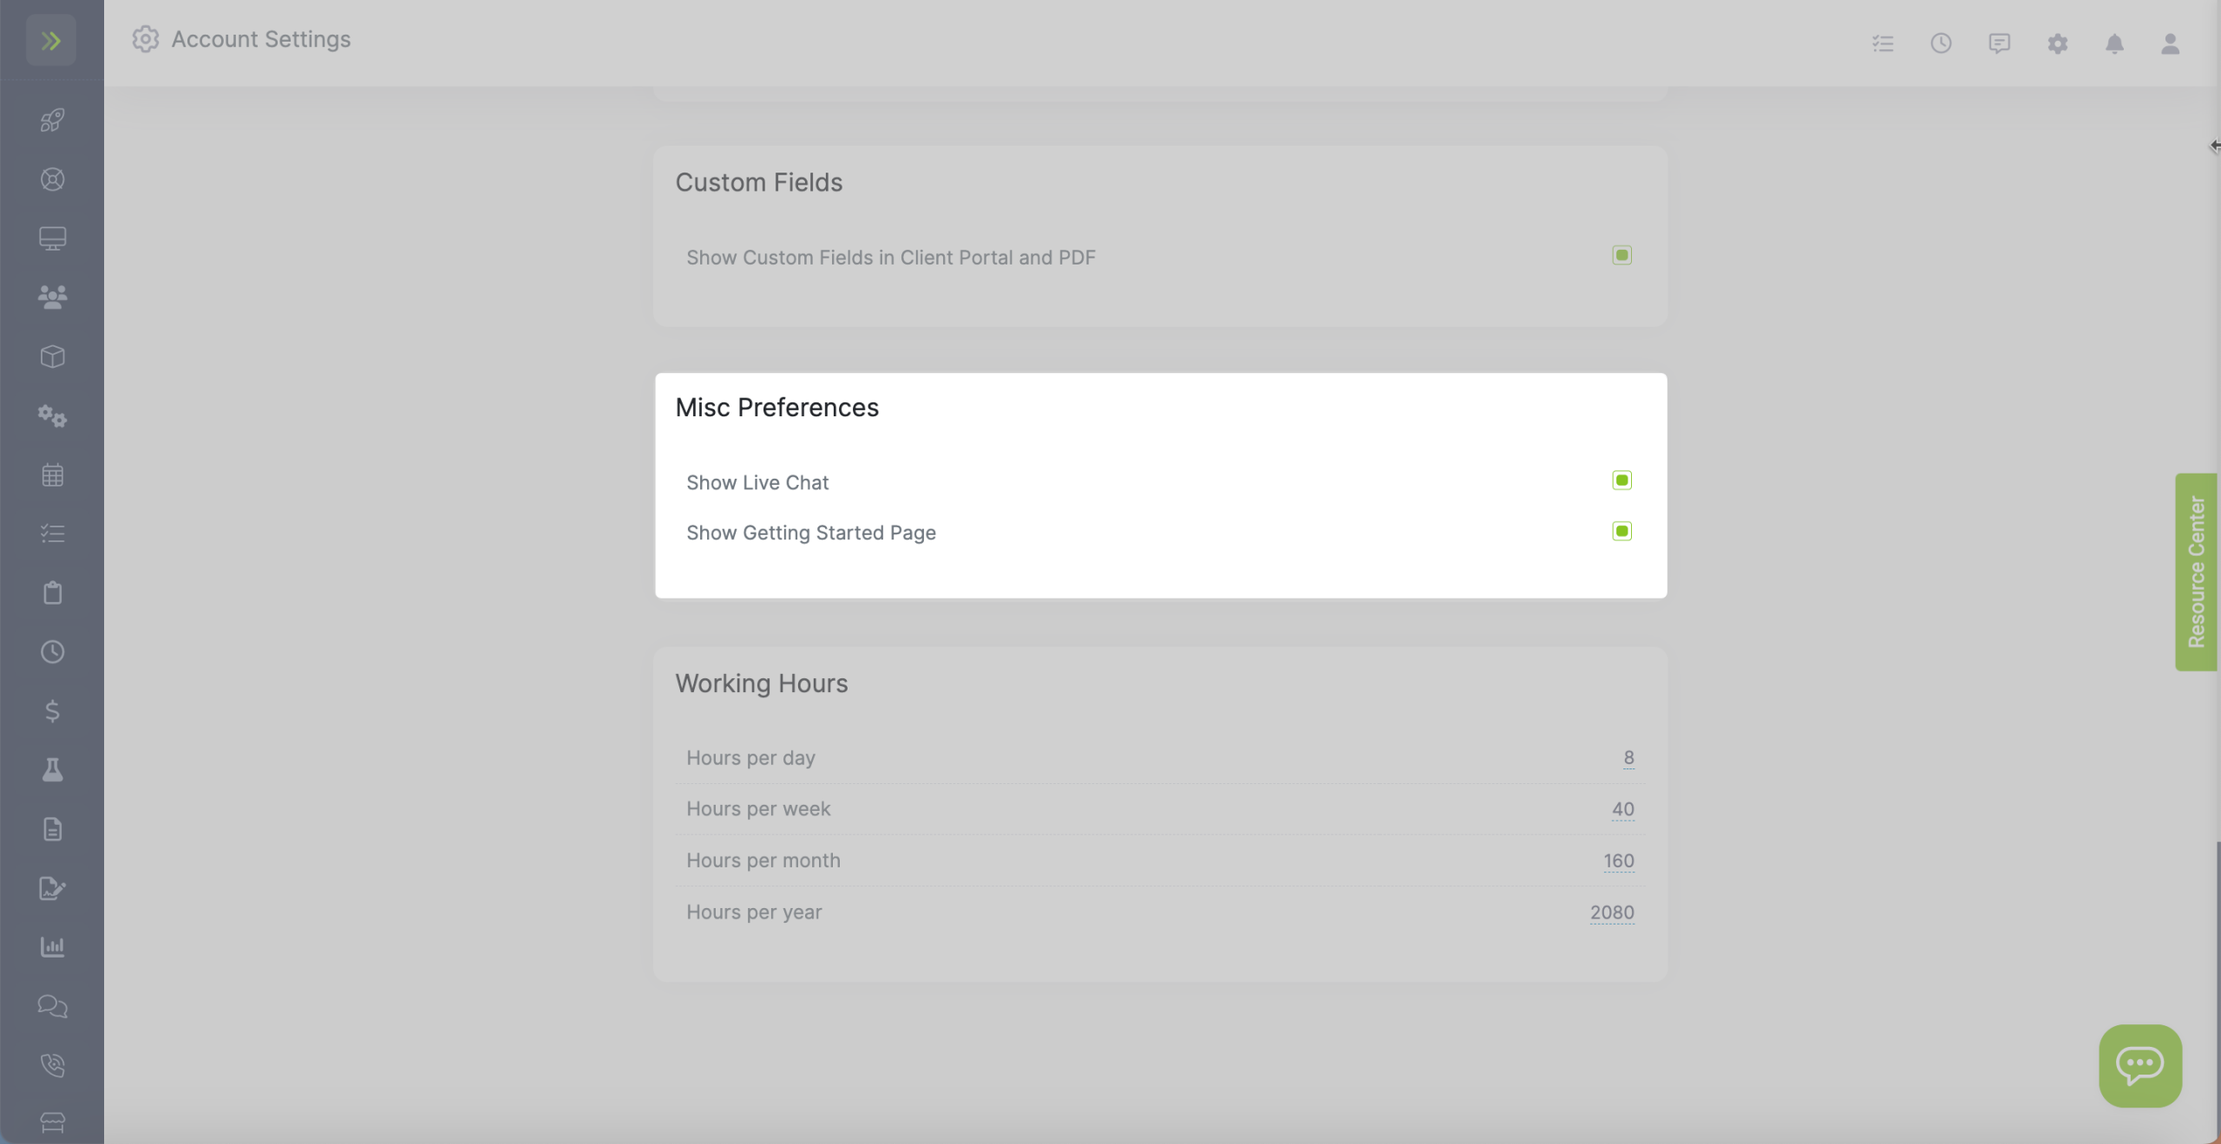Edit the Hours per week value 40
The width and height of the screenshot is (2221, 1144).
point(1622,809)
